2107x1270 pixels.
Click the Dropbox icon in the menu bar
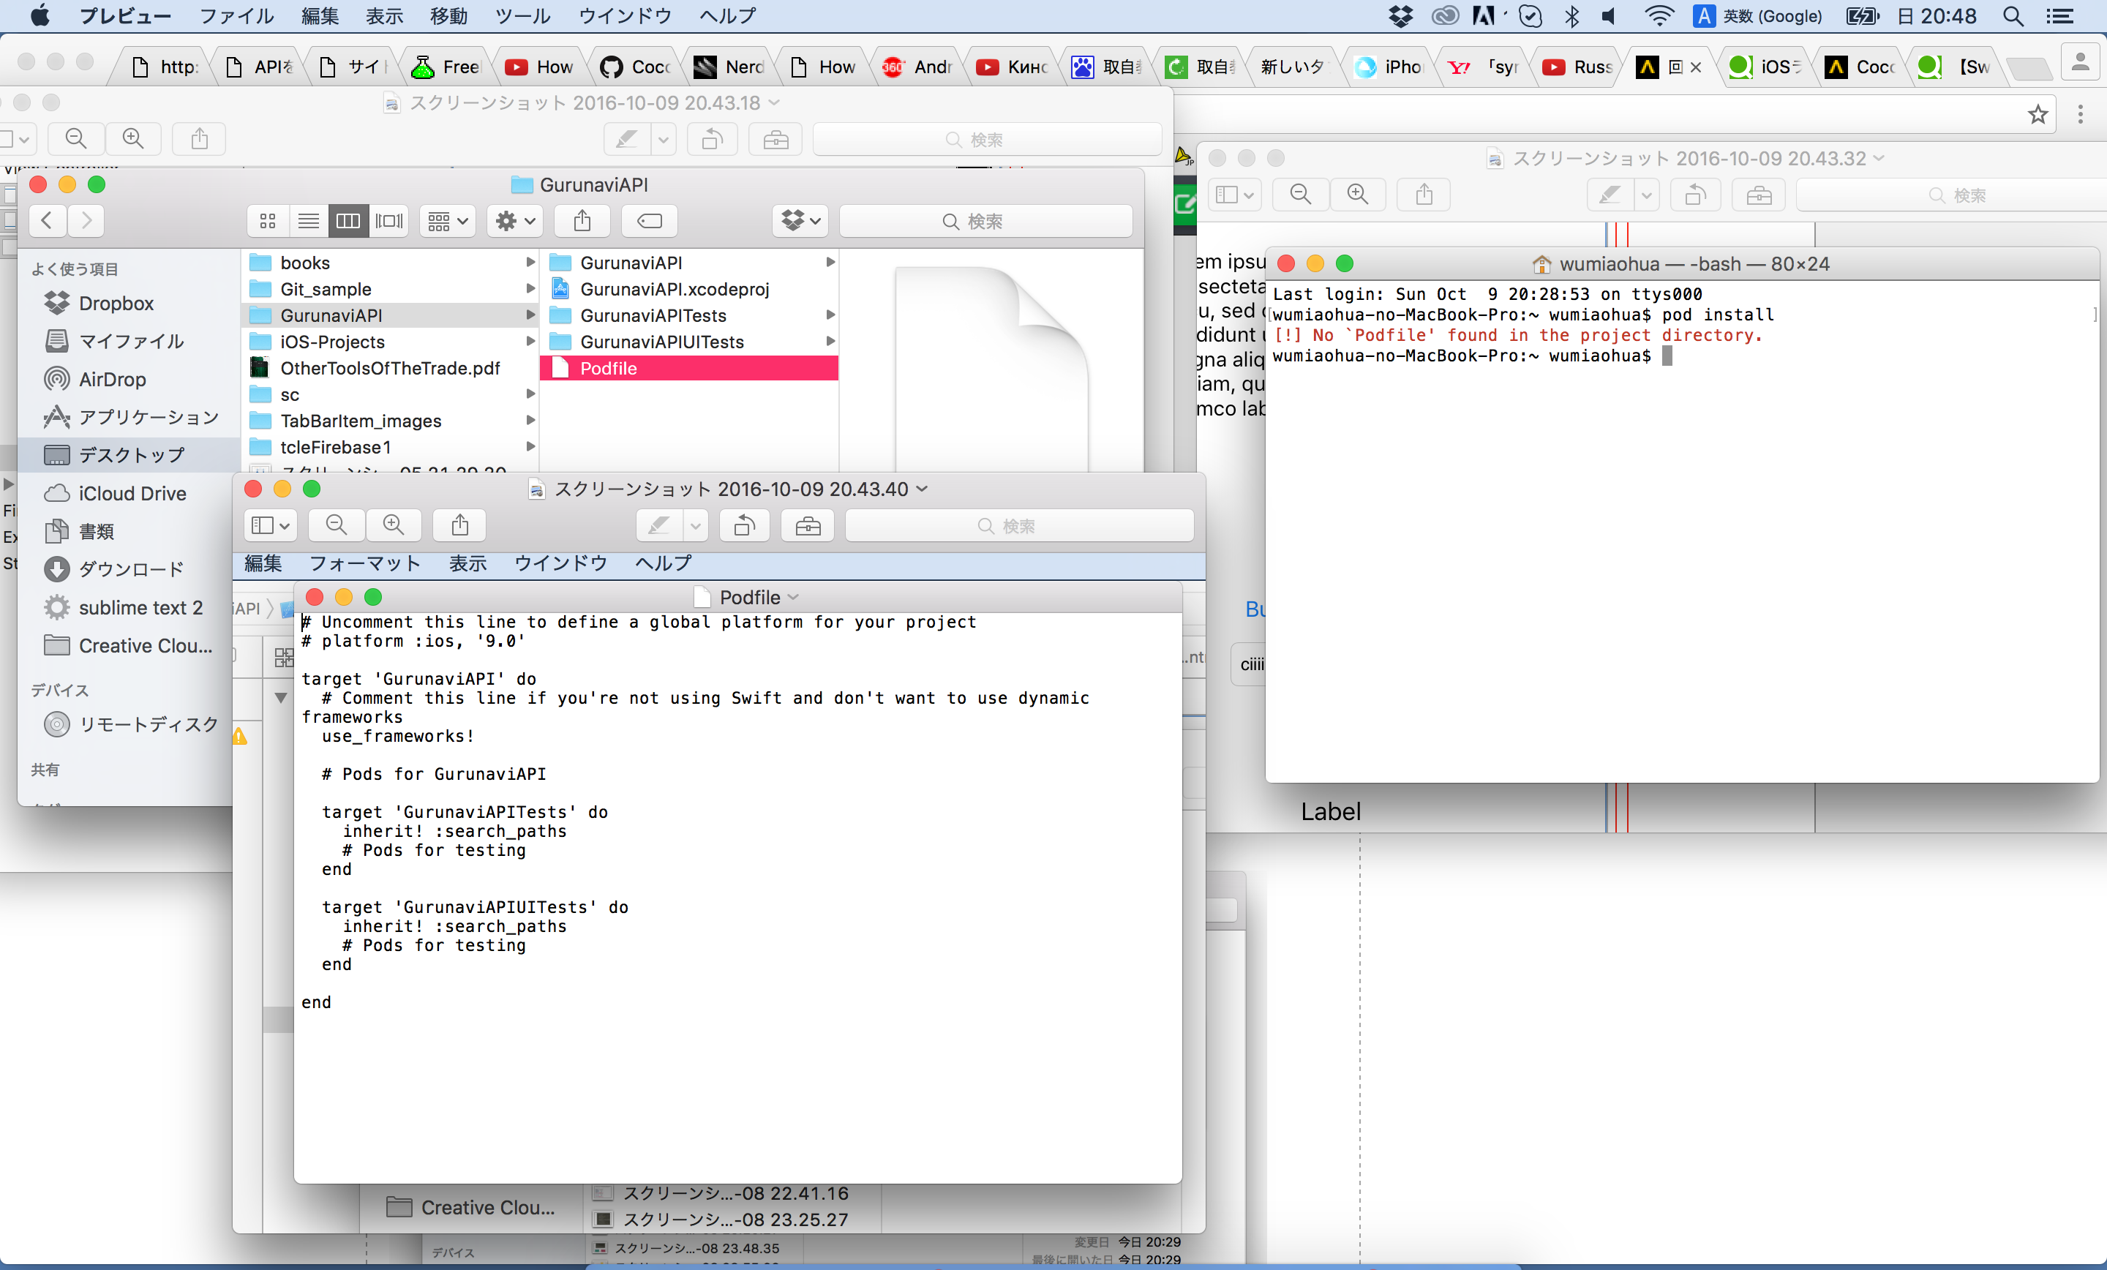(x=1402, y=16)
